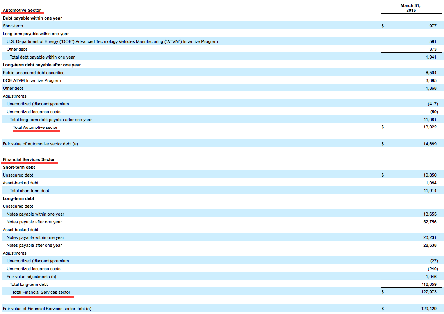The image size is (444, 314).
Task: Select Notes payable within one year value 13,655
Action: click(x=432, y=214)
